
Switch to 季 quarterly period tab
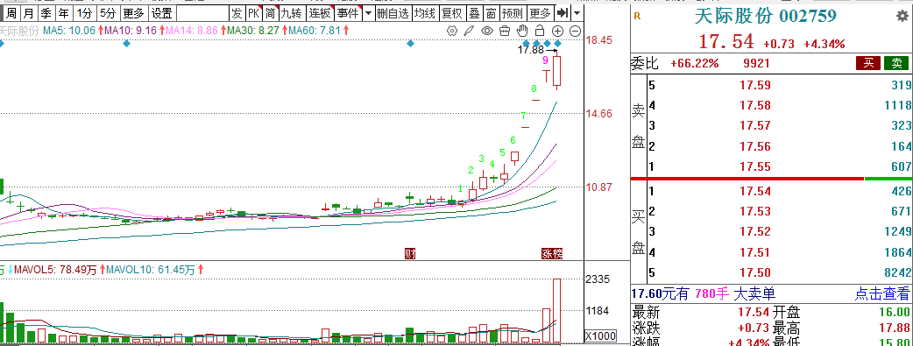(46, 12)
